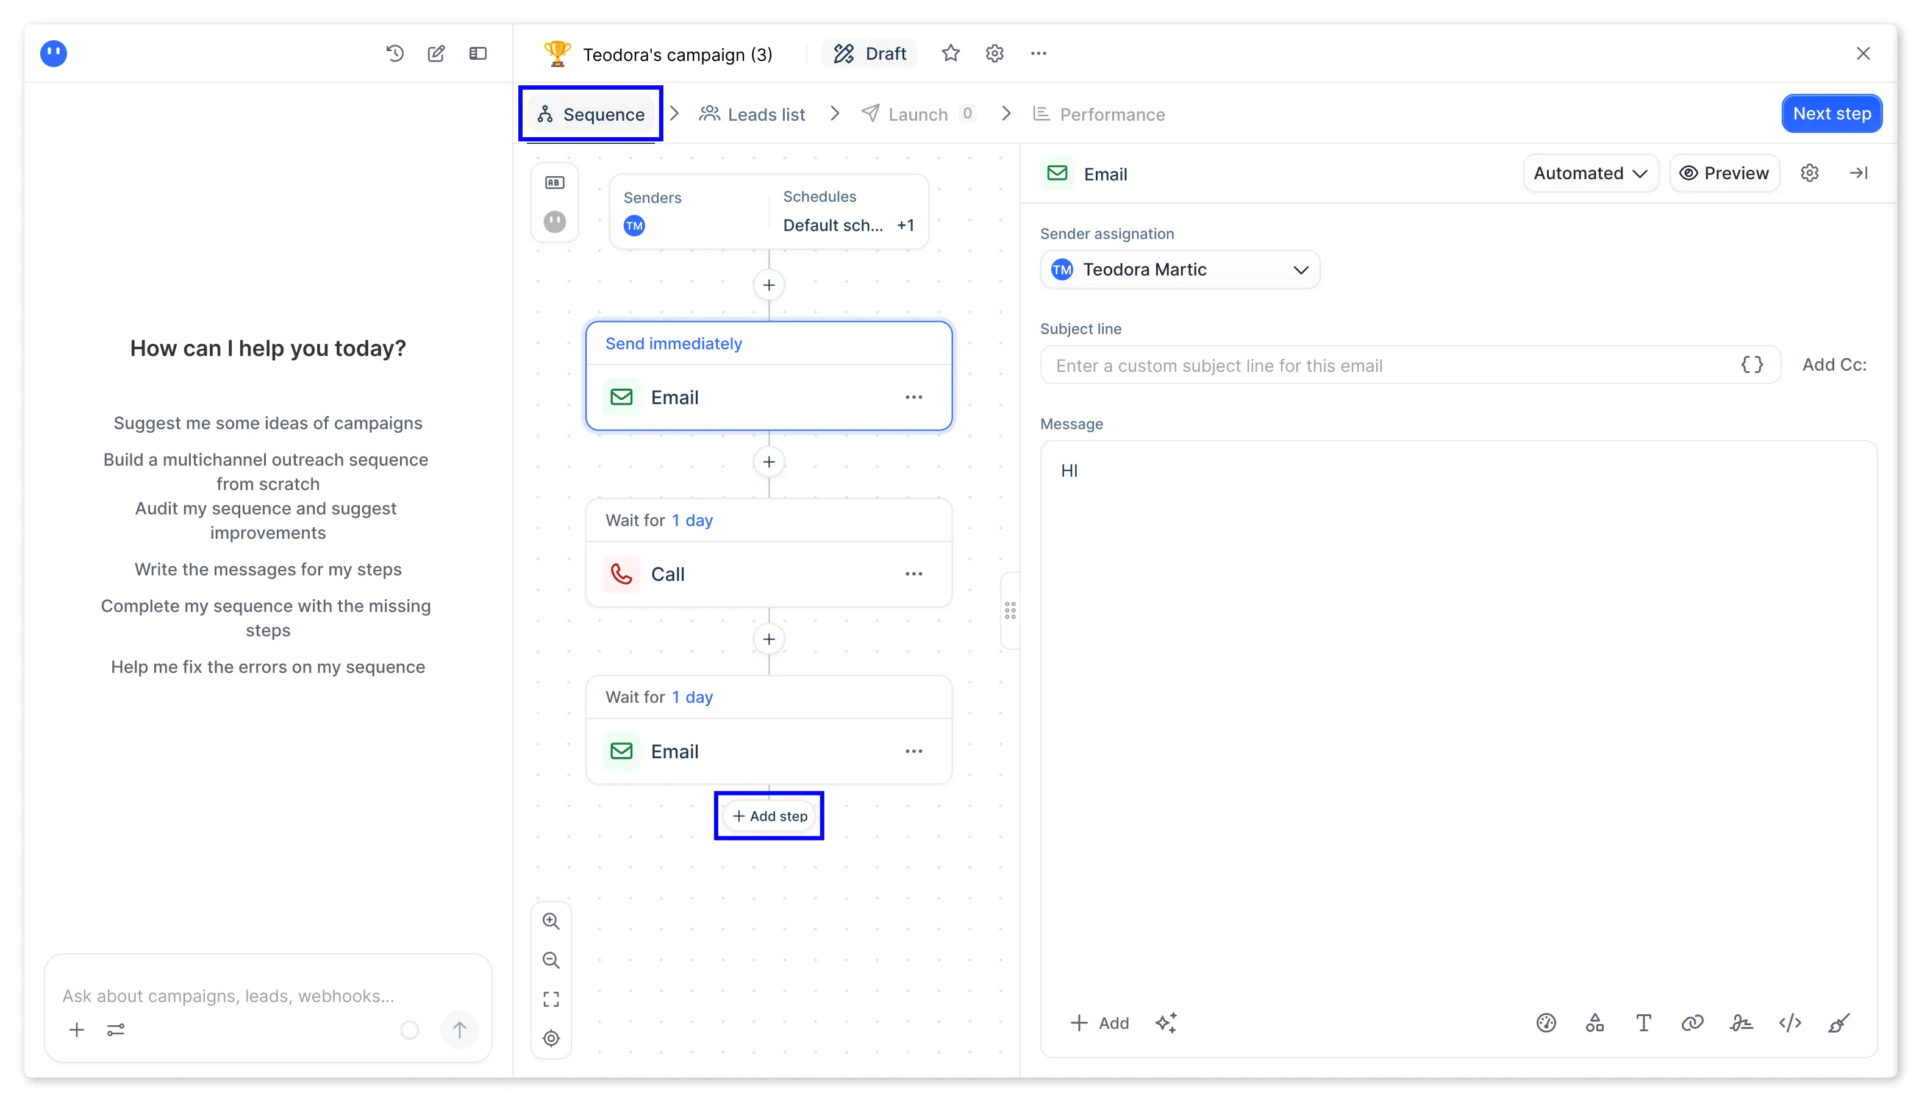
Task: Switch to Launch tab
Action: pyautogui.click(x=918, y=115)
